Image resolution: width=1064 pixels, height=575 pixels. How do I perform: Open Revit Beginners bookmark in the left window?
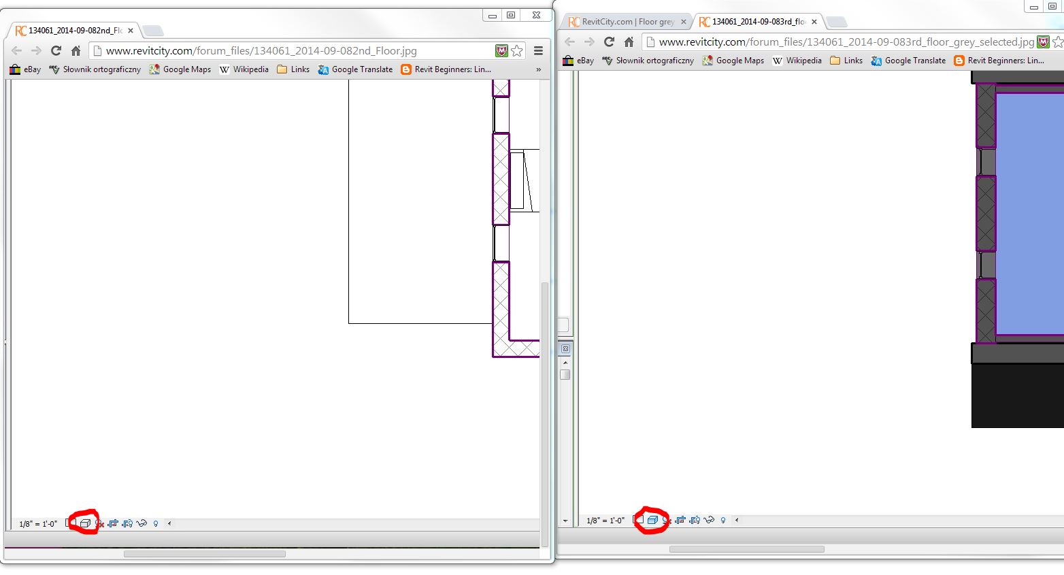click(446, 69)
